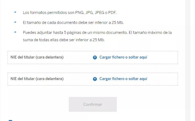Click the Confirmar button
Screen dimensions: 195x121
pos(93,104)
